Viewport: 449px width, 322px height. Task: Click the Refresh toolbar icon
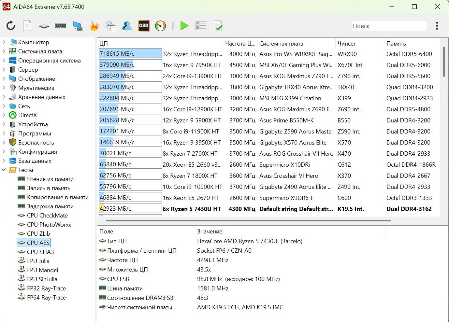(x=11, y=26)
